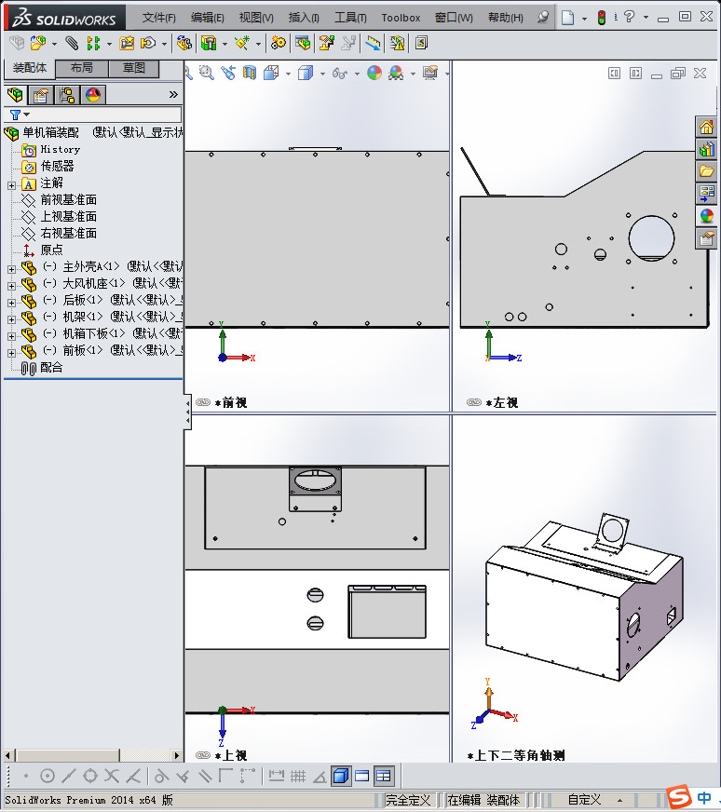The image size is (721, 812).
Task: Expand the 主外壳A<1> component
Action: pos(11,269)
